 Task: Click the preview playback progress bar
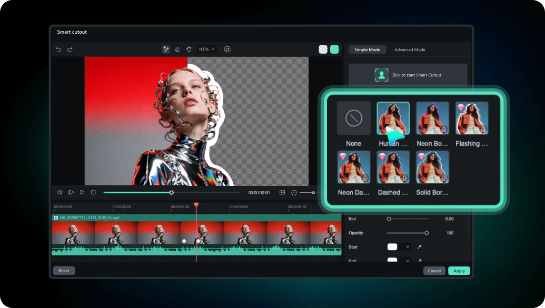click(171, 193)
